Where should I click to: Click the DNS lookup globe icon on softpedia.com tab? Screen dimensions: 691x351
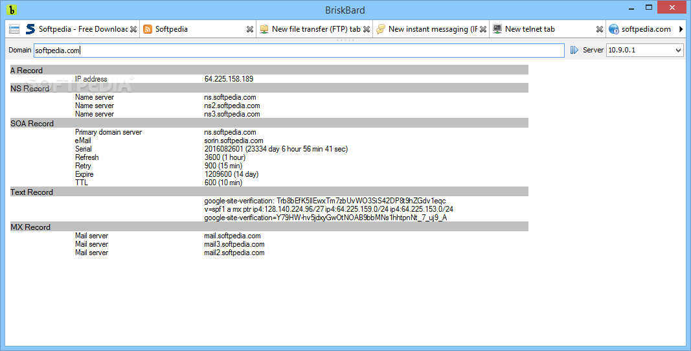point(613,29)
